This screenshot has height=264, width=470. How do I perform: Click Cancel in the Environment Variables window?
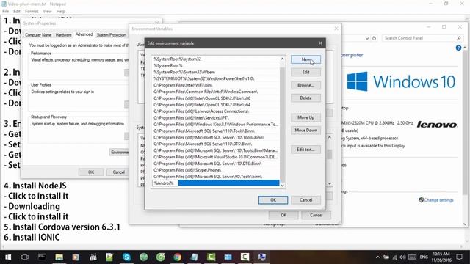click(x=317, y=215)
